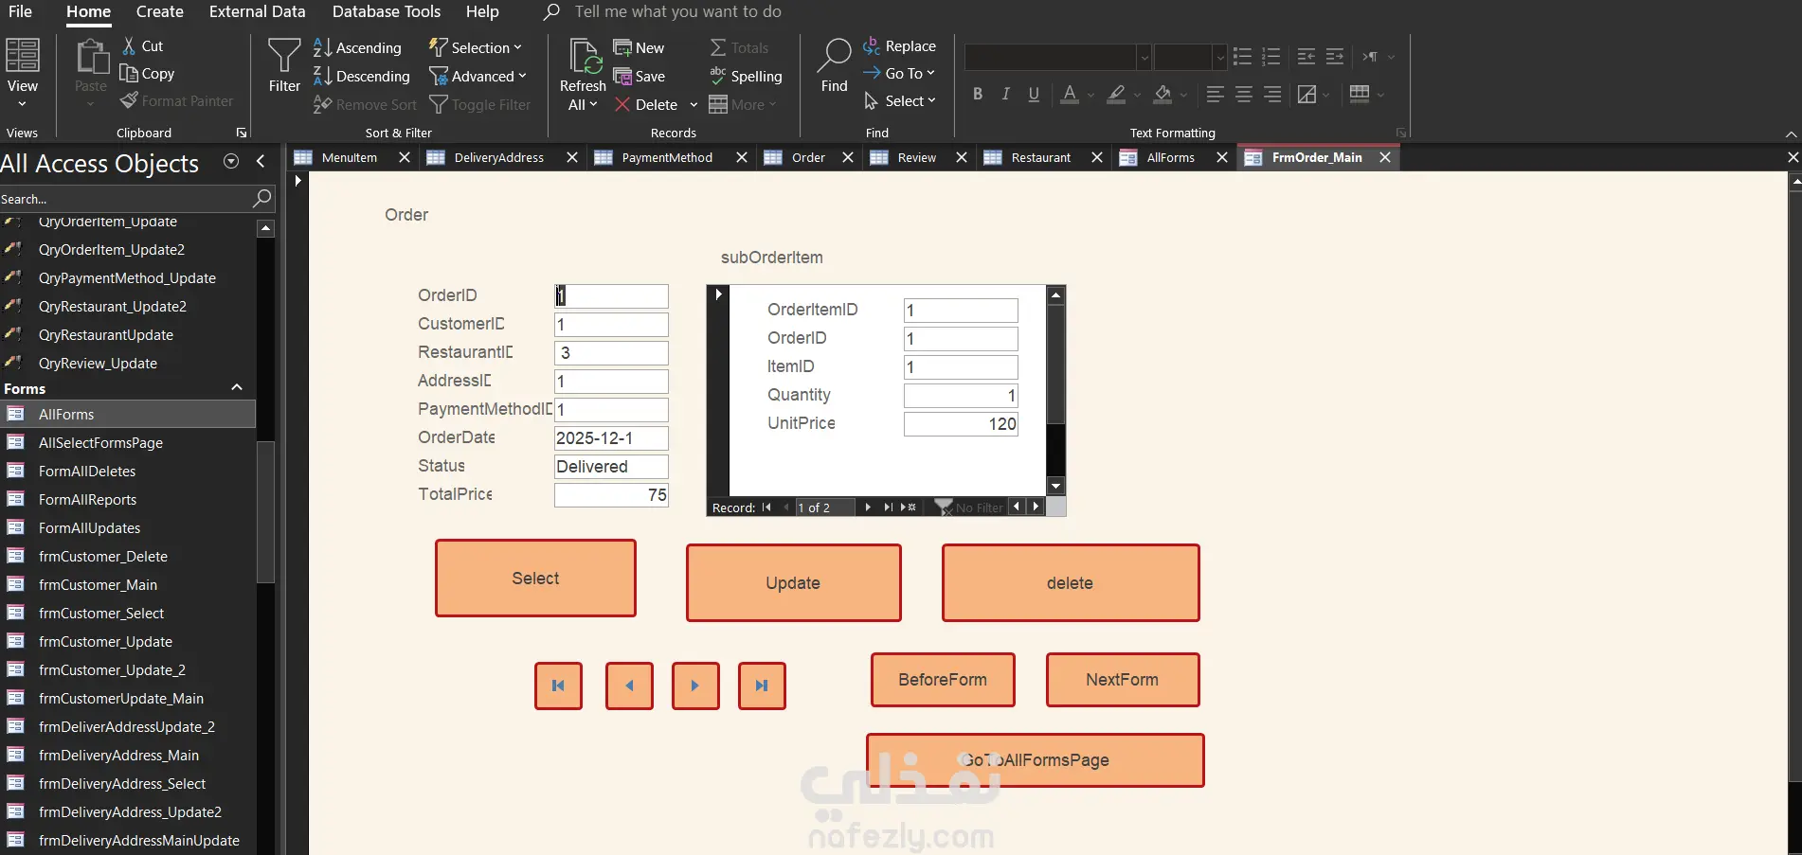Switch to the Restaurant table tab
1802x855 pixels.
(x=1040, y=157)
